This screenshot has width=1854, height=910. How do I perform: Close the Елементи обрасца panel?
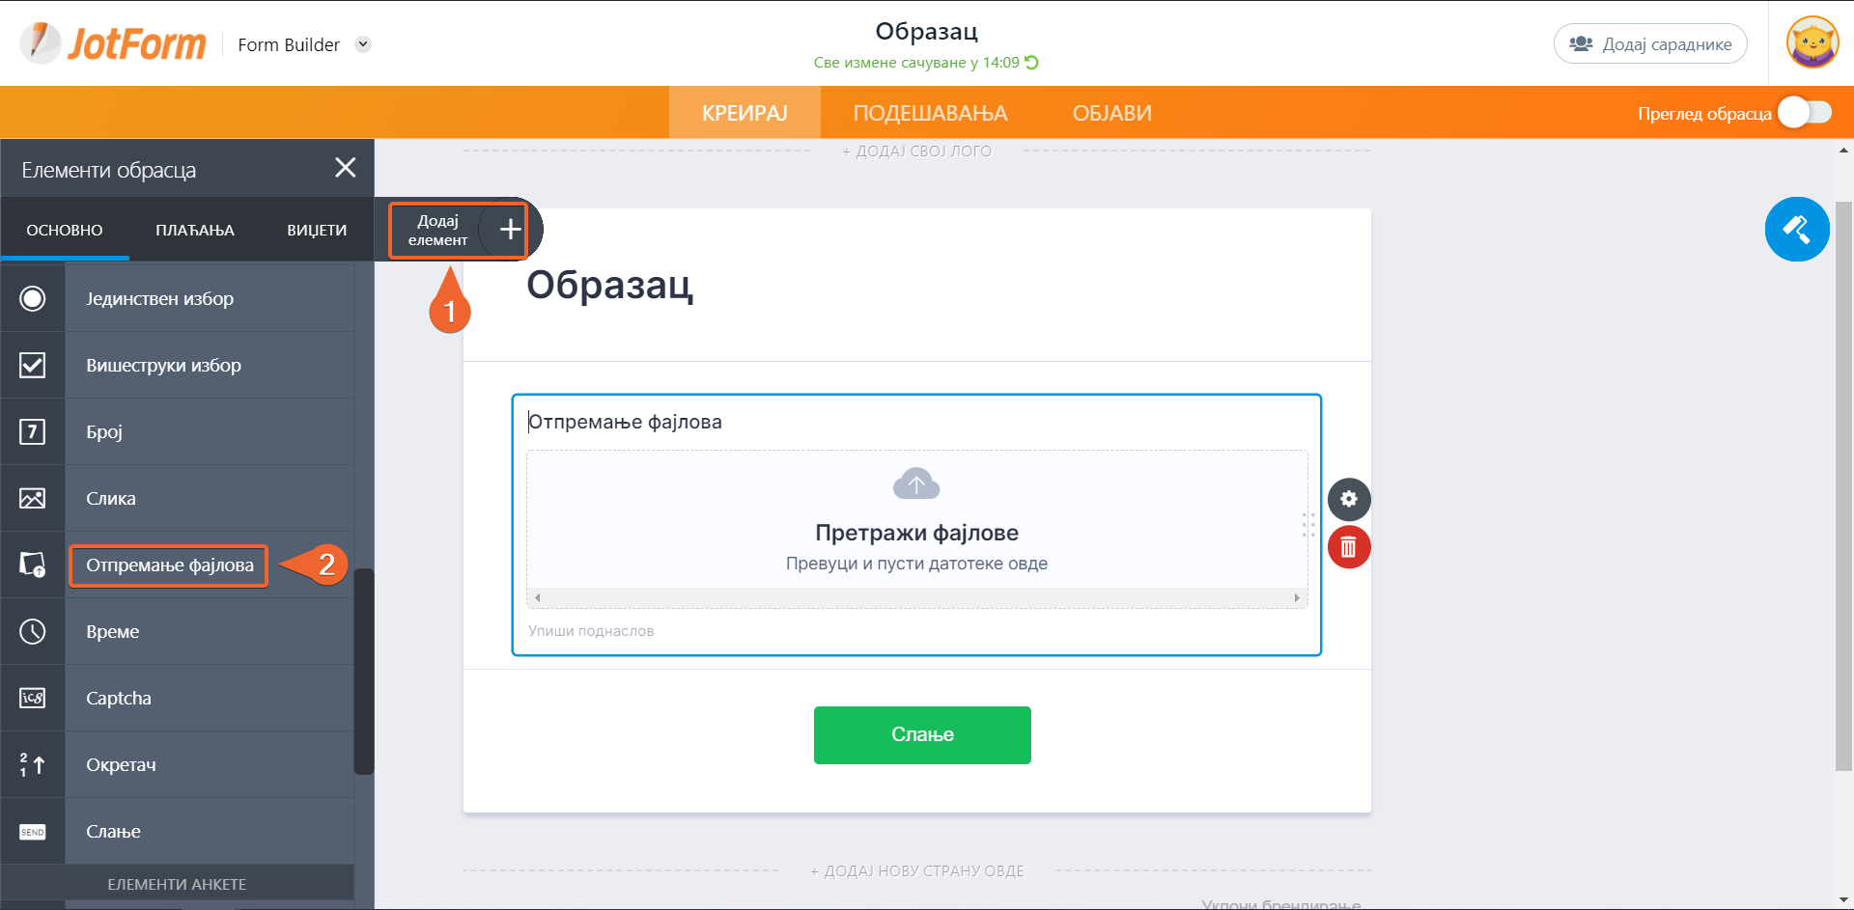[345, 168]
